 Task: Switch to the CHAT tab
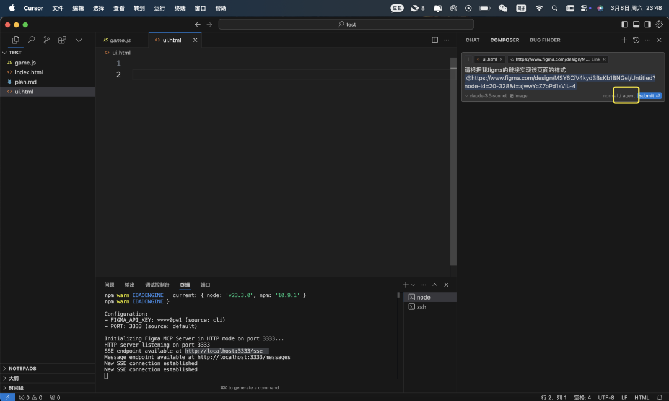(473, 40)
